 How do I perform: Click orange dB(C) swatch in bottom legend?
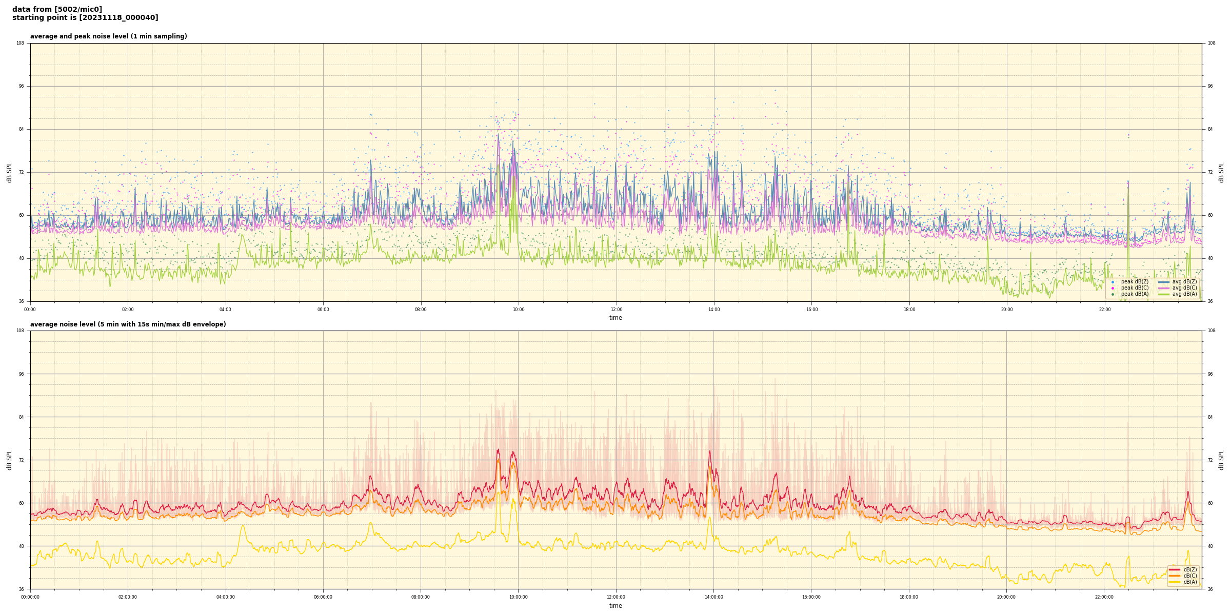point(1175,576)
